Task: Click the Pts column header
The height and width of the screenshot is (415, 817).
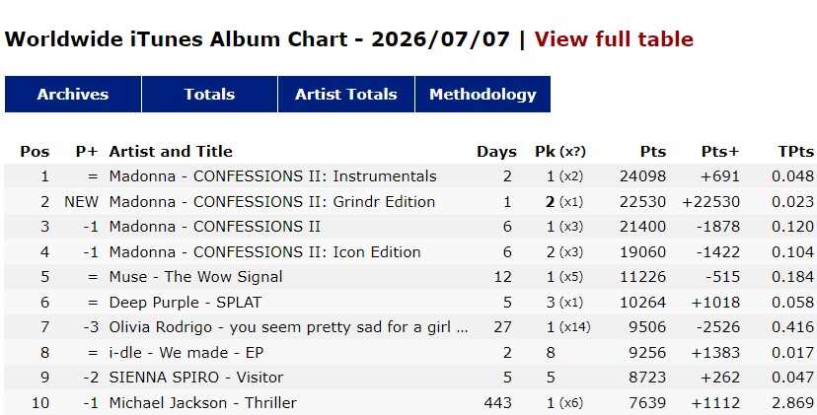Action: pyautogui.click(x=653, y=152)
